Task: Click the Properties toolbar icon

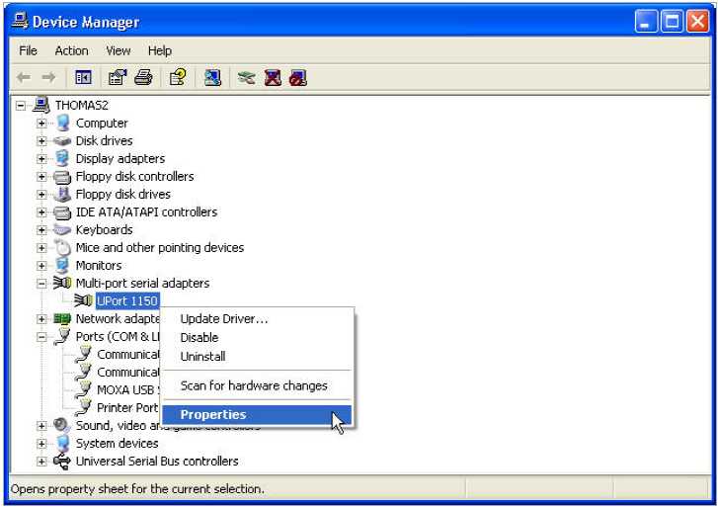Action: click(x=118, y=77)
